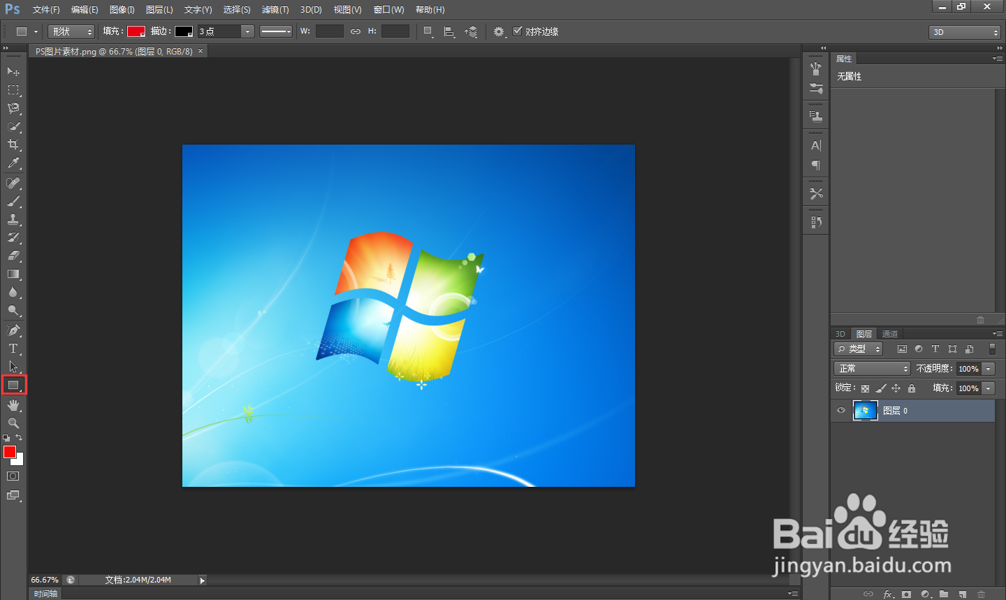Open the Character panel icon

[x=815, y=145]
